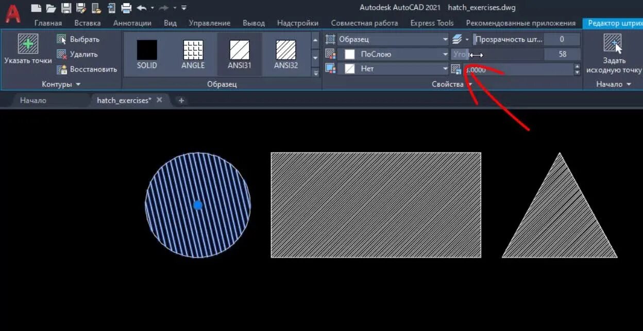Image resolution: width=643 pixels, height=331 pixels.
Task: Undo the last action
Action: 142,8
